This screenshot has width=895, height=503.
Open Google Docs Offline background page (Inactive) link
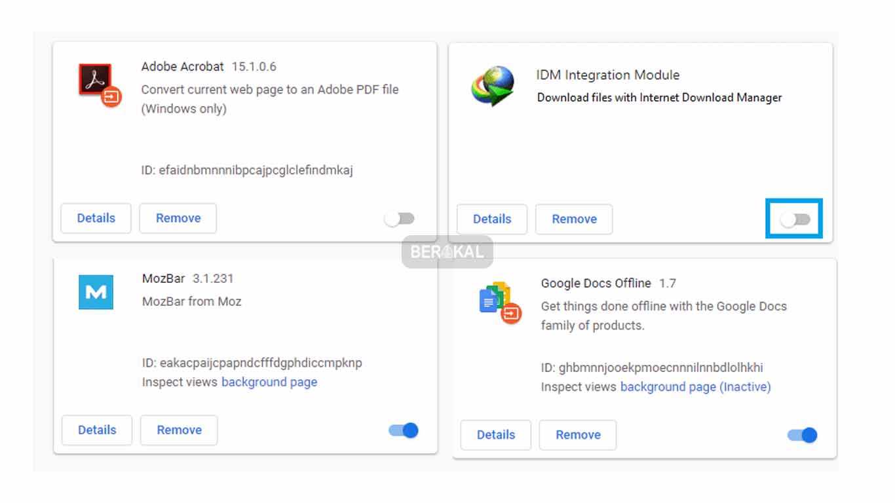696,386
